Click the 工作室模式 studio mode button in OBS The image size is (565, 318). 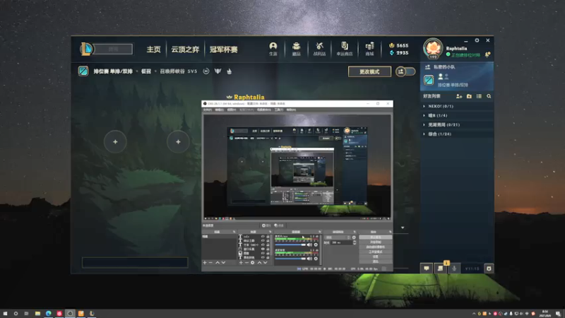pyautogui.click(x=376, y=252)
